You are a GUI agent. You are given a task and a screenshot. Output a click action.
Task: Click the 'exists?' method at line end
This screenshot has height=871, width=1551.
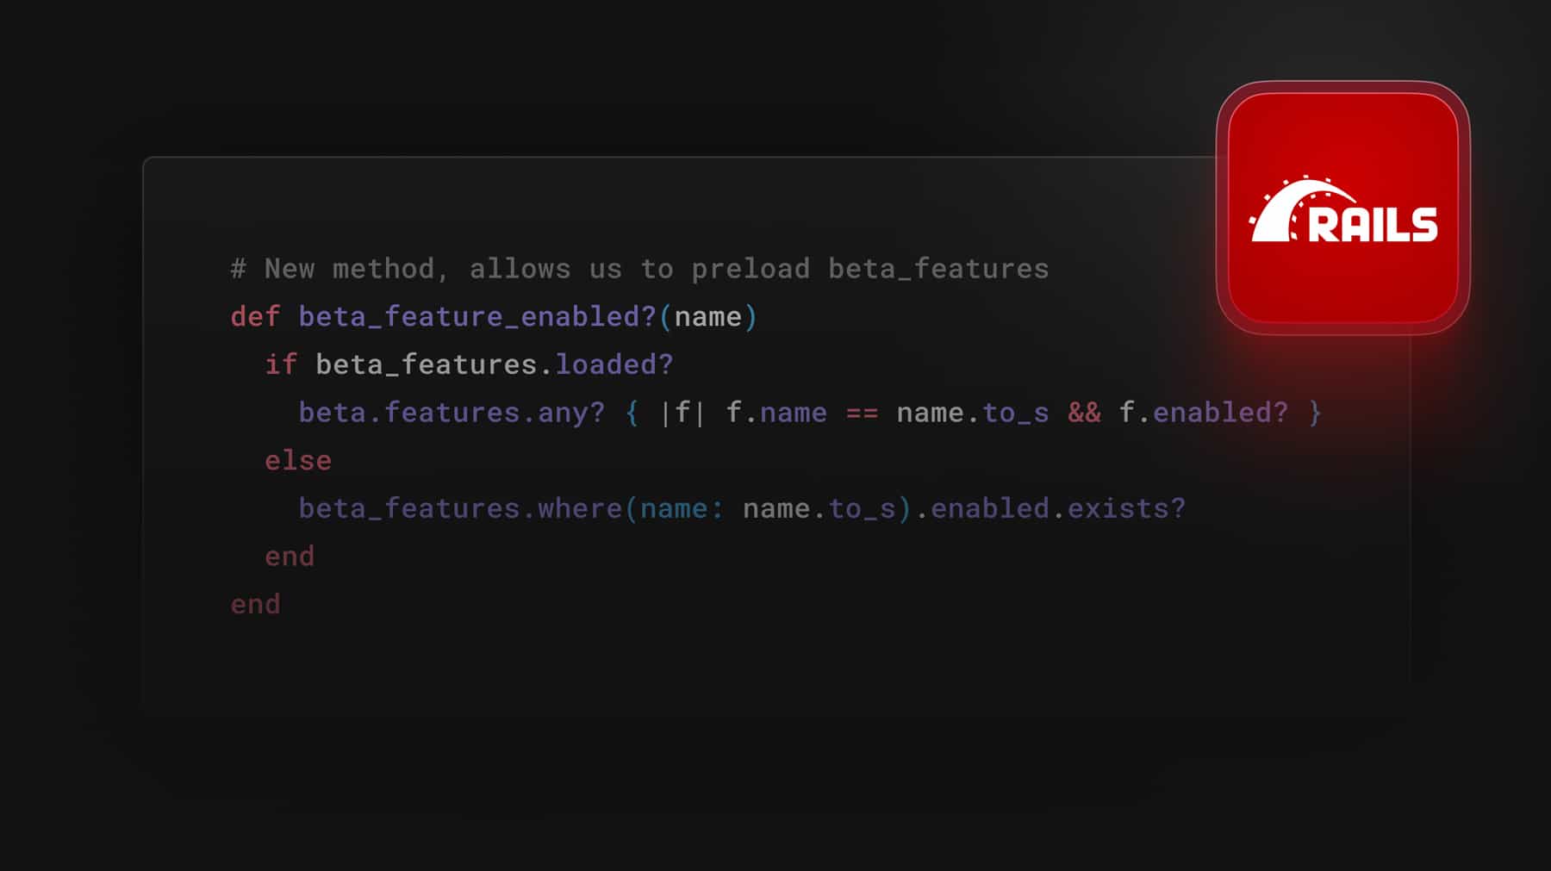(1126, 508)
